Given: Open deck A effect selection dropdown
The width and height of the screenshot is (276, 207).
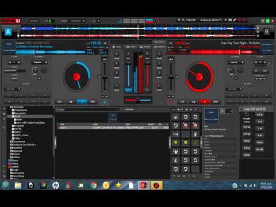Looking at the screenshot, I should tap(39, 62).
